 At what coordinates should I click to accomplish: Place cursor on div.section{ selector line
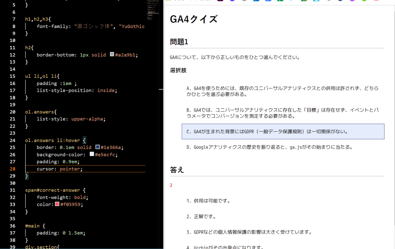tap(42, 247)
